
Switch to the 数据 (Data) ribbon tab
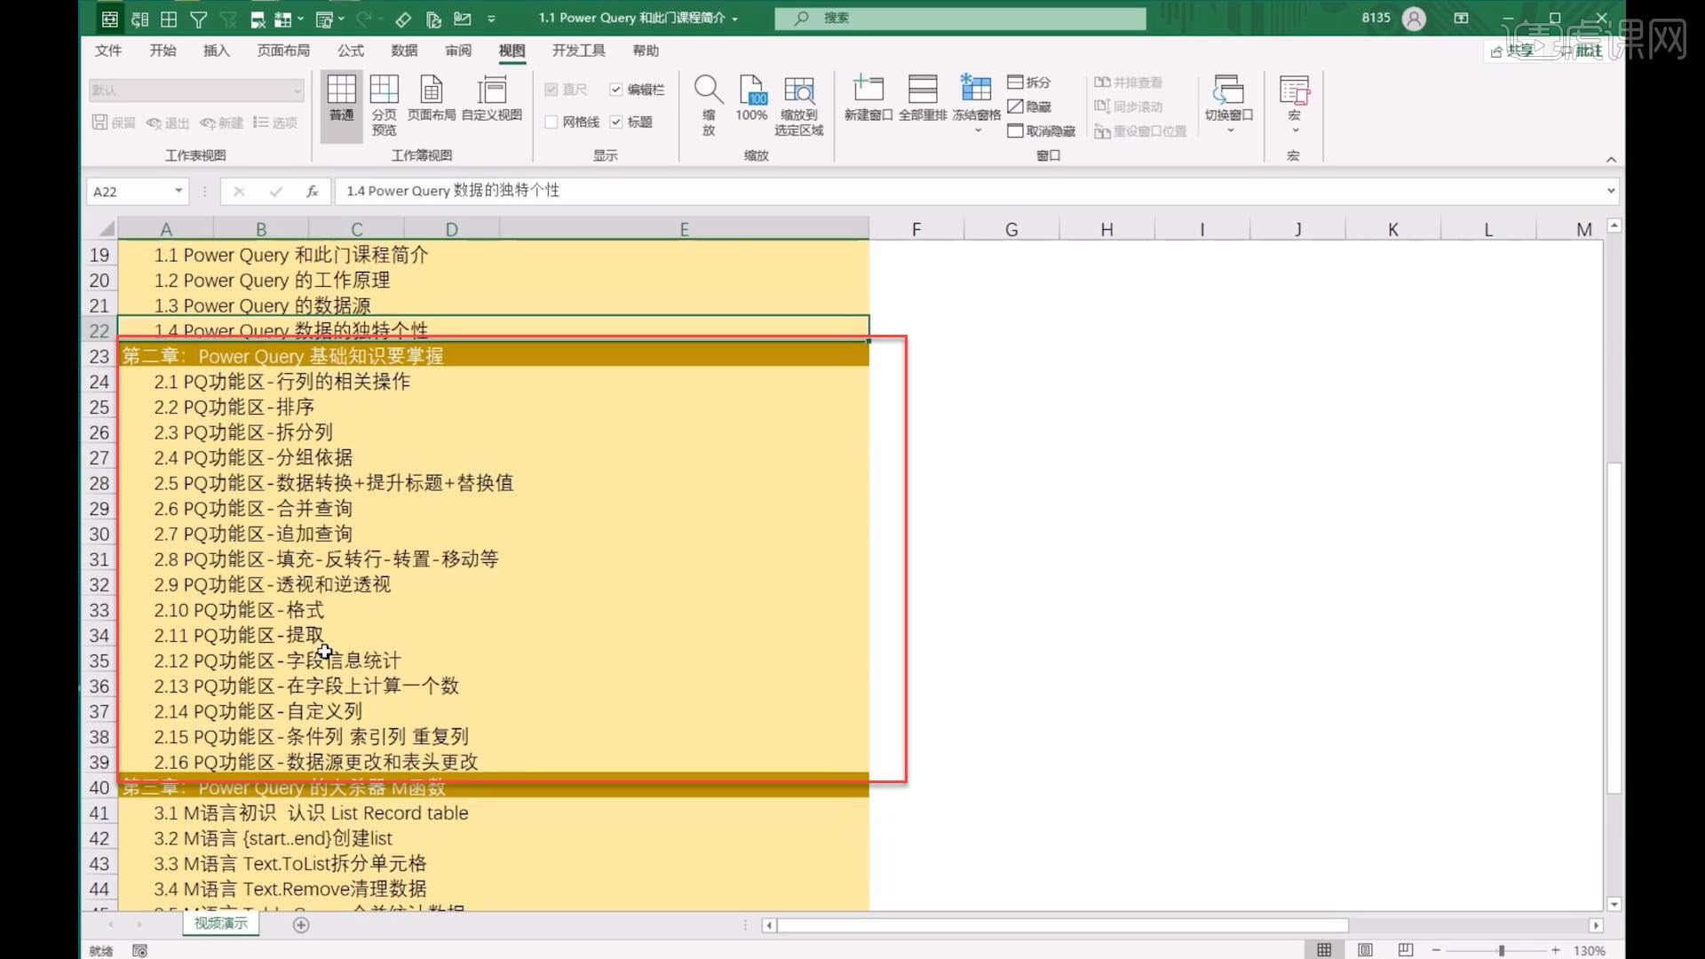click(x=404, y=51)
